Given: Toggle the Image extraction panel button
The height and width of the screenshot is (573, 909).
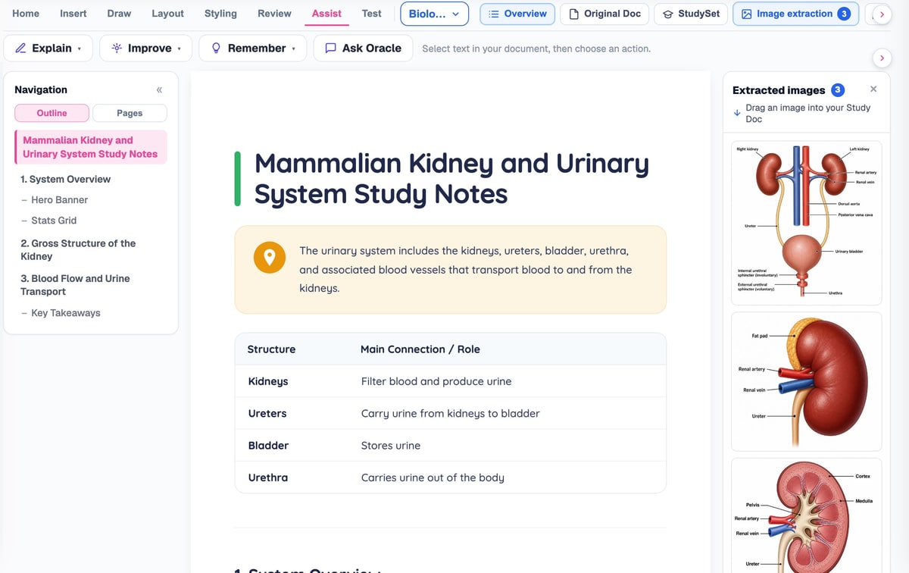Looking at the screenshot, I should (x=795, y=14).
